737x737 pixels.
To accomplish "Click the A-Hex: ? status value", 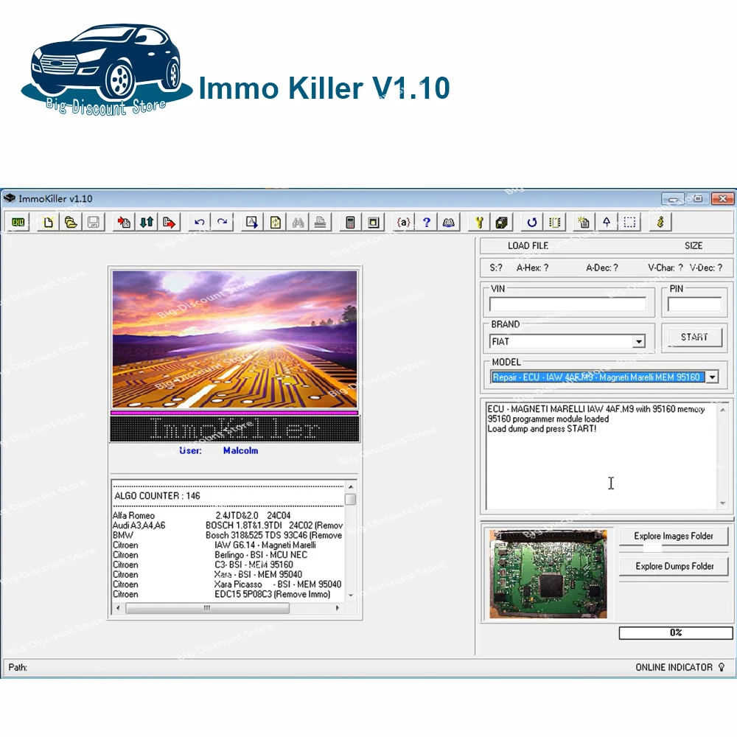I will click(x=533, y=268).
